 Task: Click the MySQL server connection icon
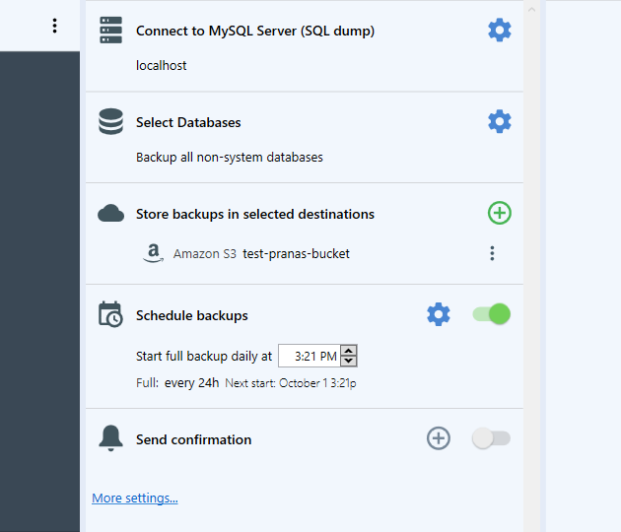(110, 31)
